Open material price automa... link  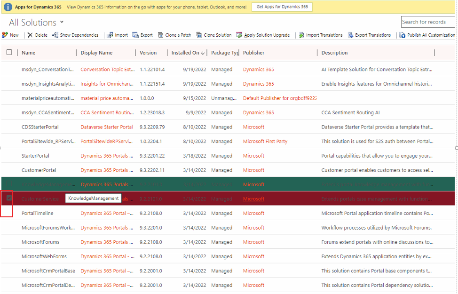coord(107,98)
